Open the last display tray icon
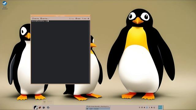 154,107
